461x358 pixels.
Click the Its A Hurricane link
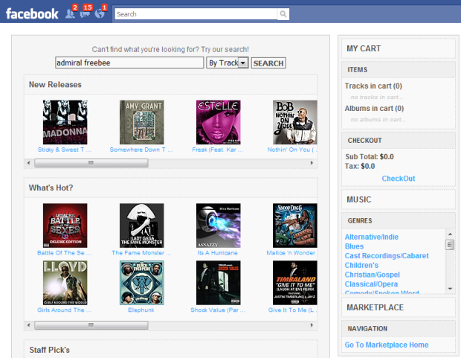[x=218, y=252]
